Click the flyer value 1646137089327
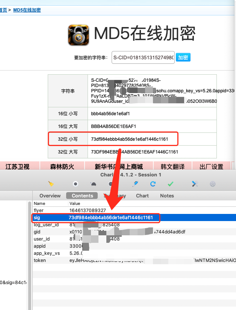This screenshot has height=310, width=236. point(88,210)
